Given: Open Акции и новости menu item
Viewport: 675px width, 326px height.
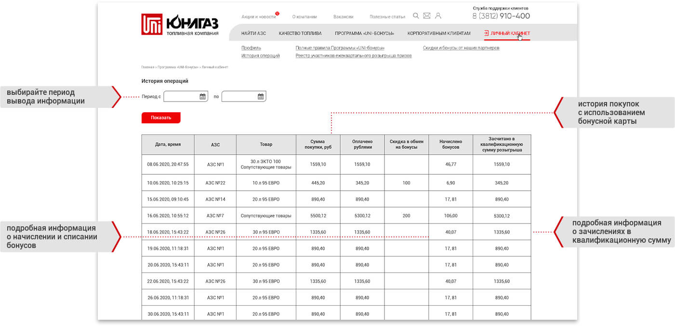Looking at the screenshot, I should tap(259, 17).
